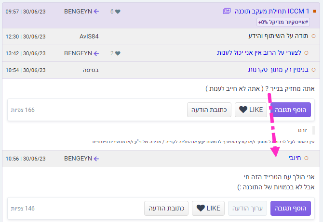Click the heart icon showing 2 likes
Viewport: 323px width, 222px height.
118,53
